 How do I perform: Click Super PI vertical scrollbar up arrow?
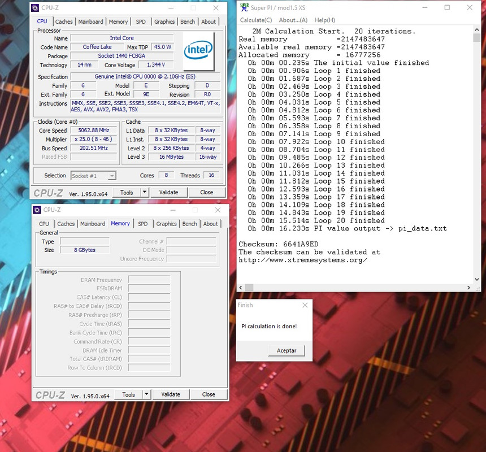pos(477,29)
